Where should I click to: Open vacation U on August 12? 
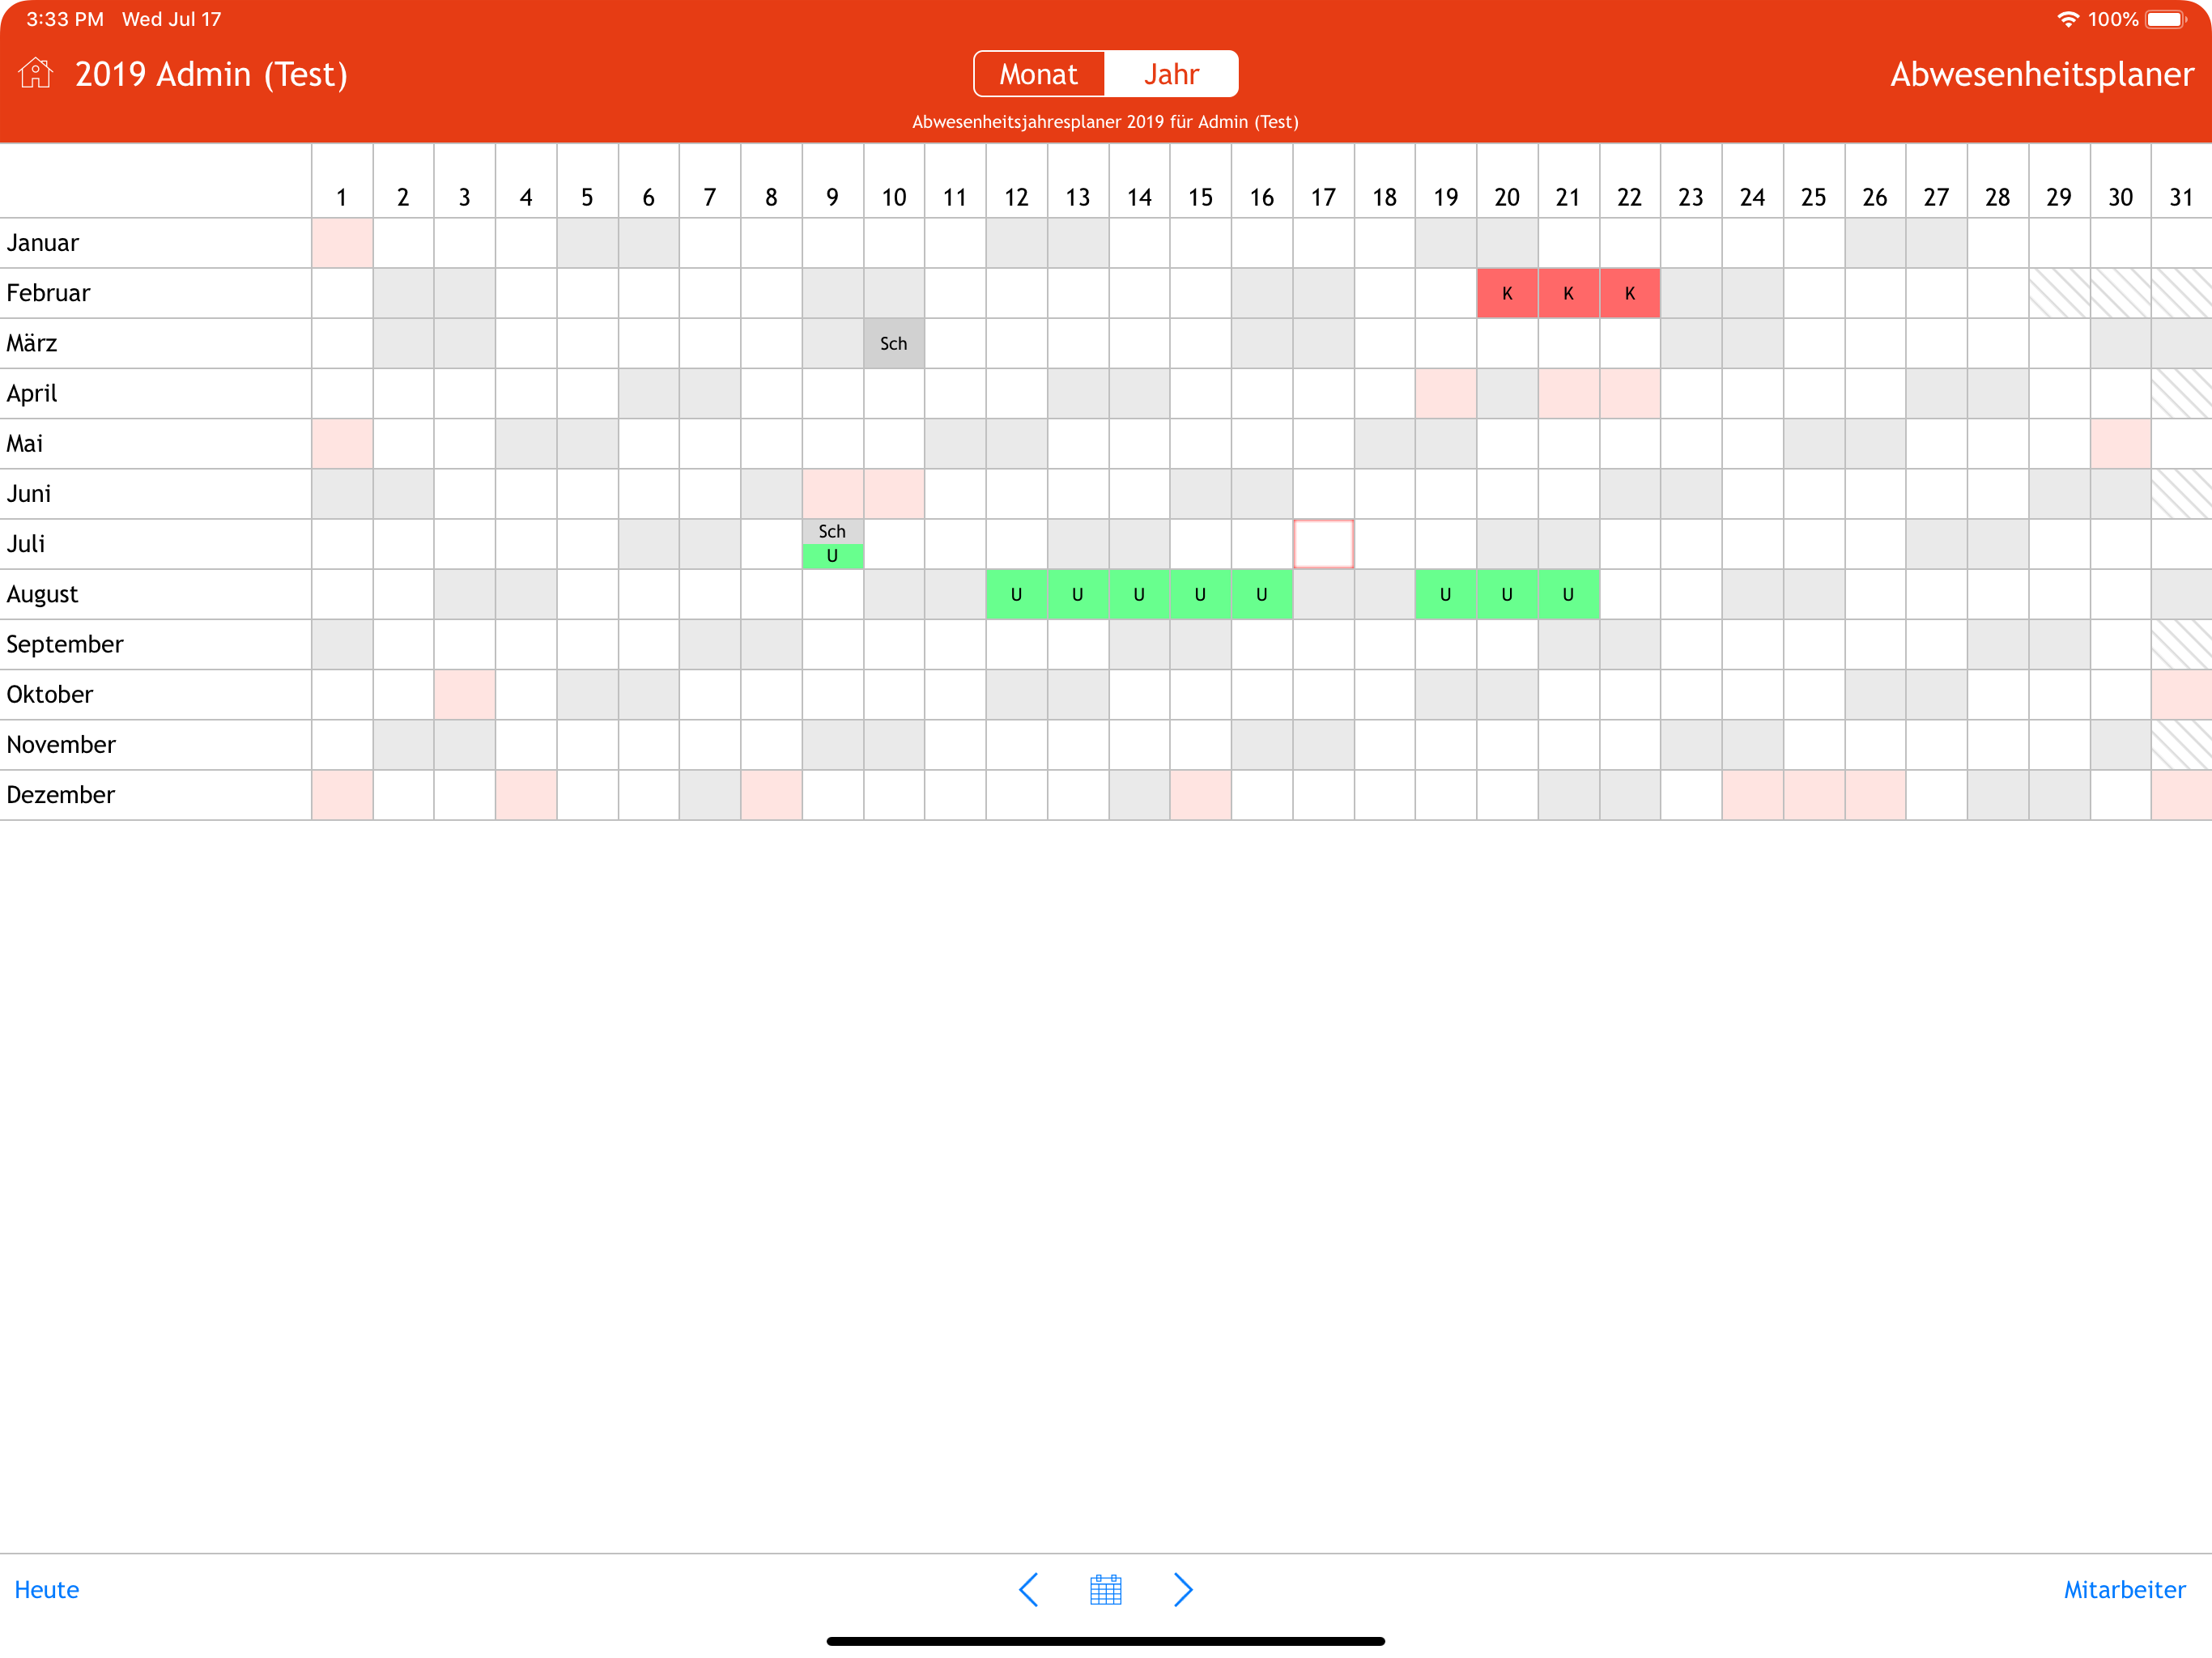[x=1016, y=594]
